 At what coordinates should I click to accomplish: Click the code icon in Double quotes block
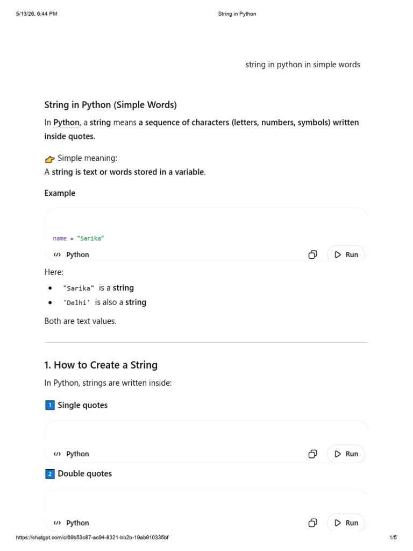(57, 523)
